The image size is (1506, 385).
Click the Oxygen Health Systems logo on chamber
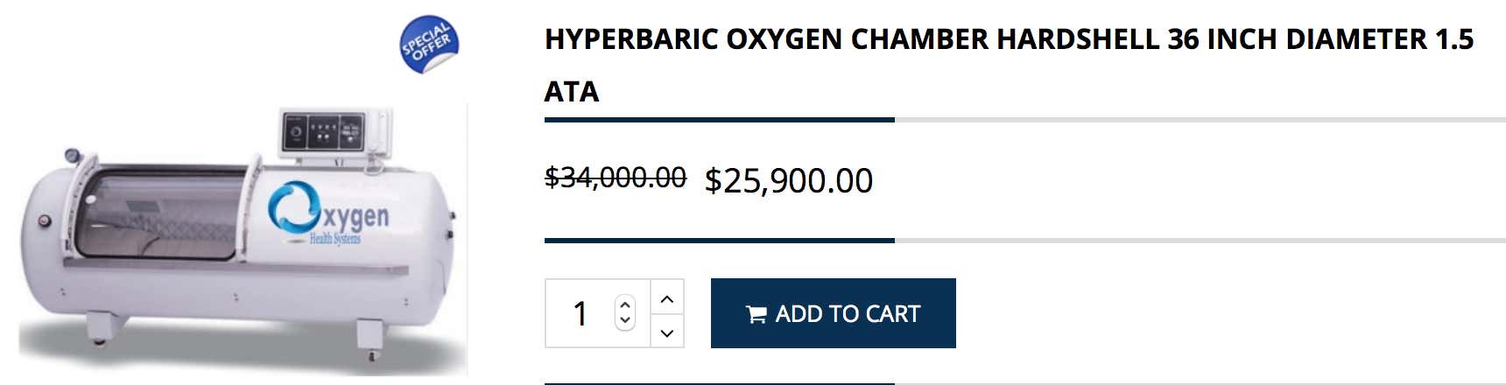point(328,214)
